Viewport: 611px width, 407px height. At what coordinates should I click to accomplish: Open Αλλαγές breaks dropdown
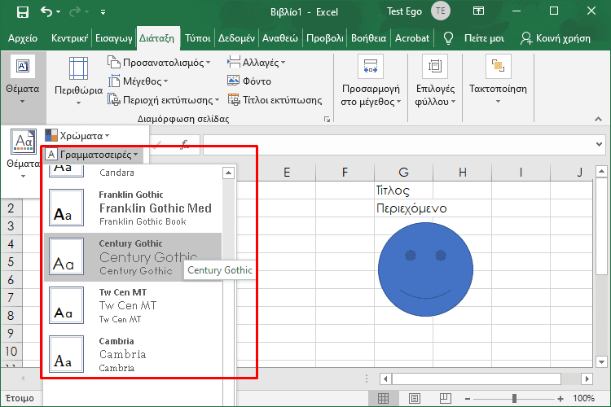pyautogui.click(x=256, y=63)
